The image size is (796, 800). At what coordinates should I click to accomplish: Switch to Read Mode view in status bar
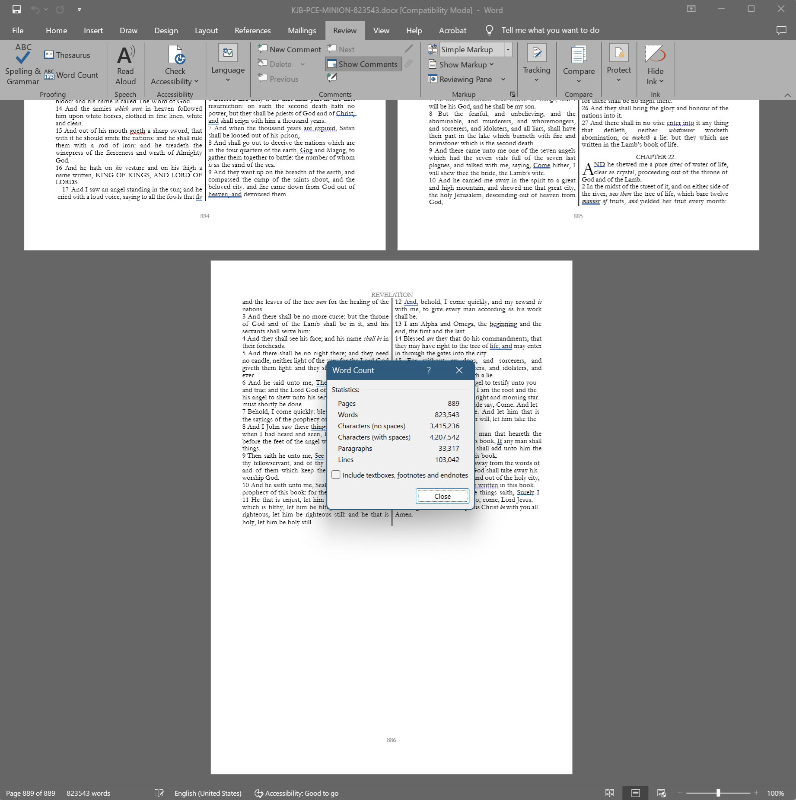pos(609,793)
